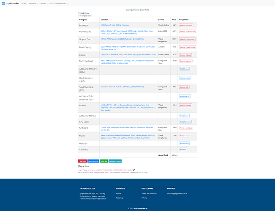275x211 pixels.
Task: Open AMD Ryzen 5 5600 Processor link
Action: (x=115, y=25)
